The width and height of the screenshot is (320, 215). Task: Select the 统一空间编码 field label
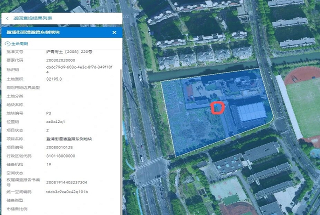click(19, 191)
